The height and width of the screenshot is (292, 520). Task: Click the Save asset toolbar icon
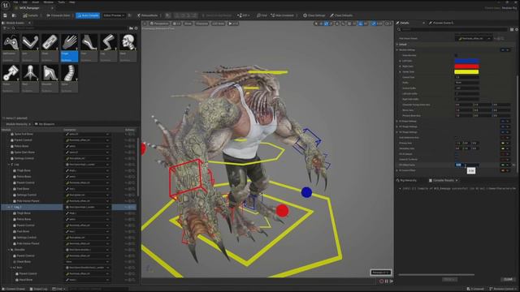6,15
